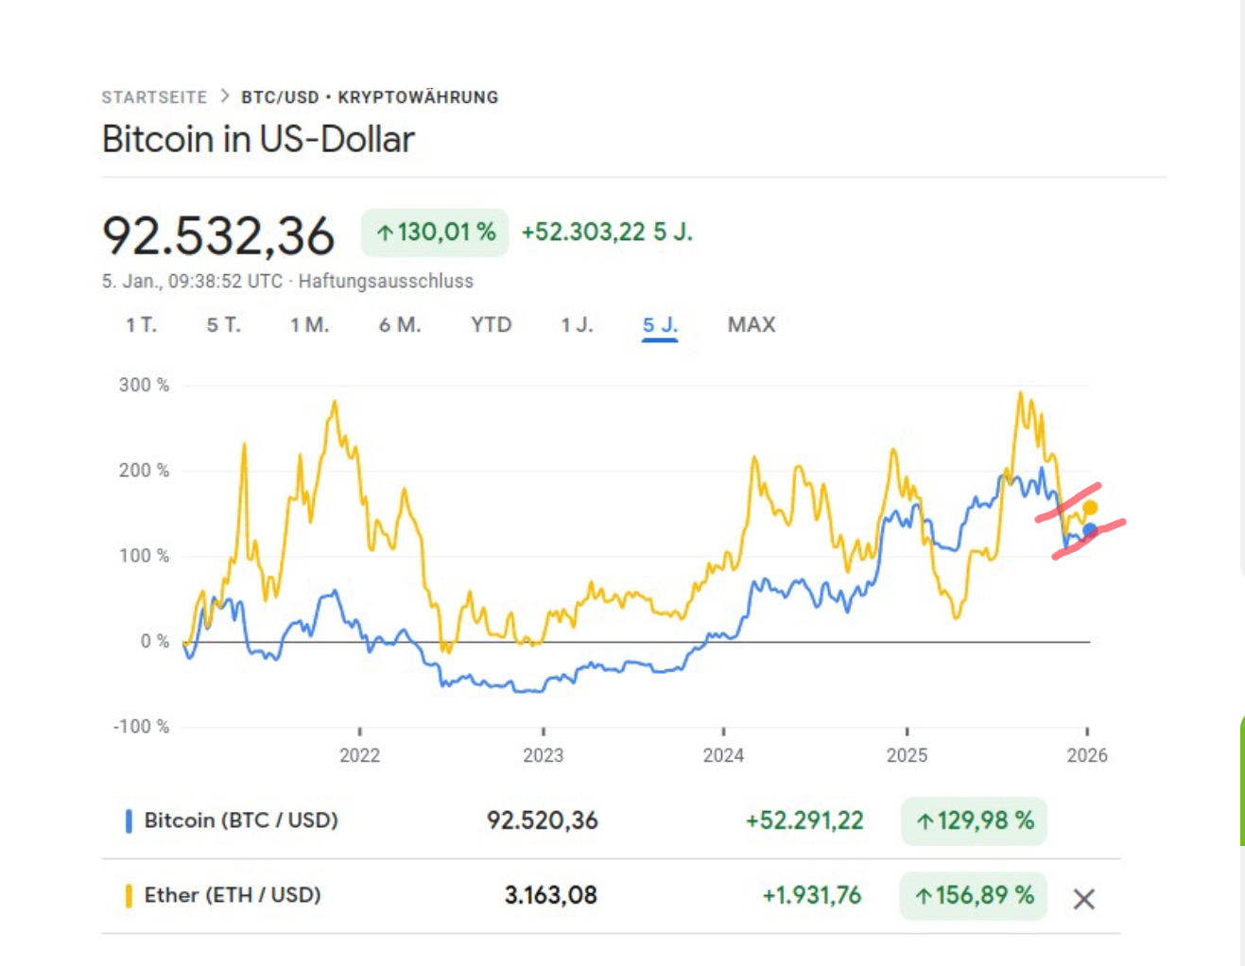Click the Ether 156,89 % gain badge
This screenshot has height=966, width=1245.
coord(974,895)
